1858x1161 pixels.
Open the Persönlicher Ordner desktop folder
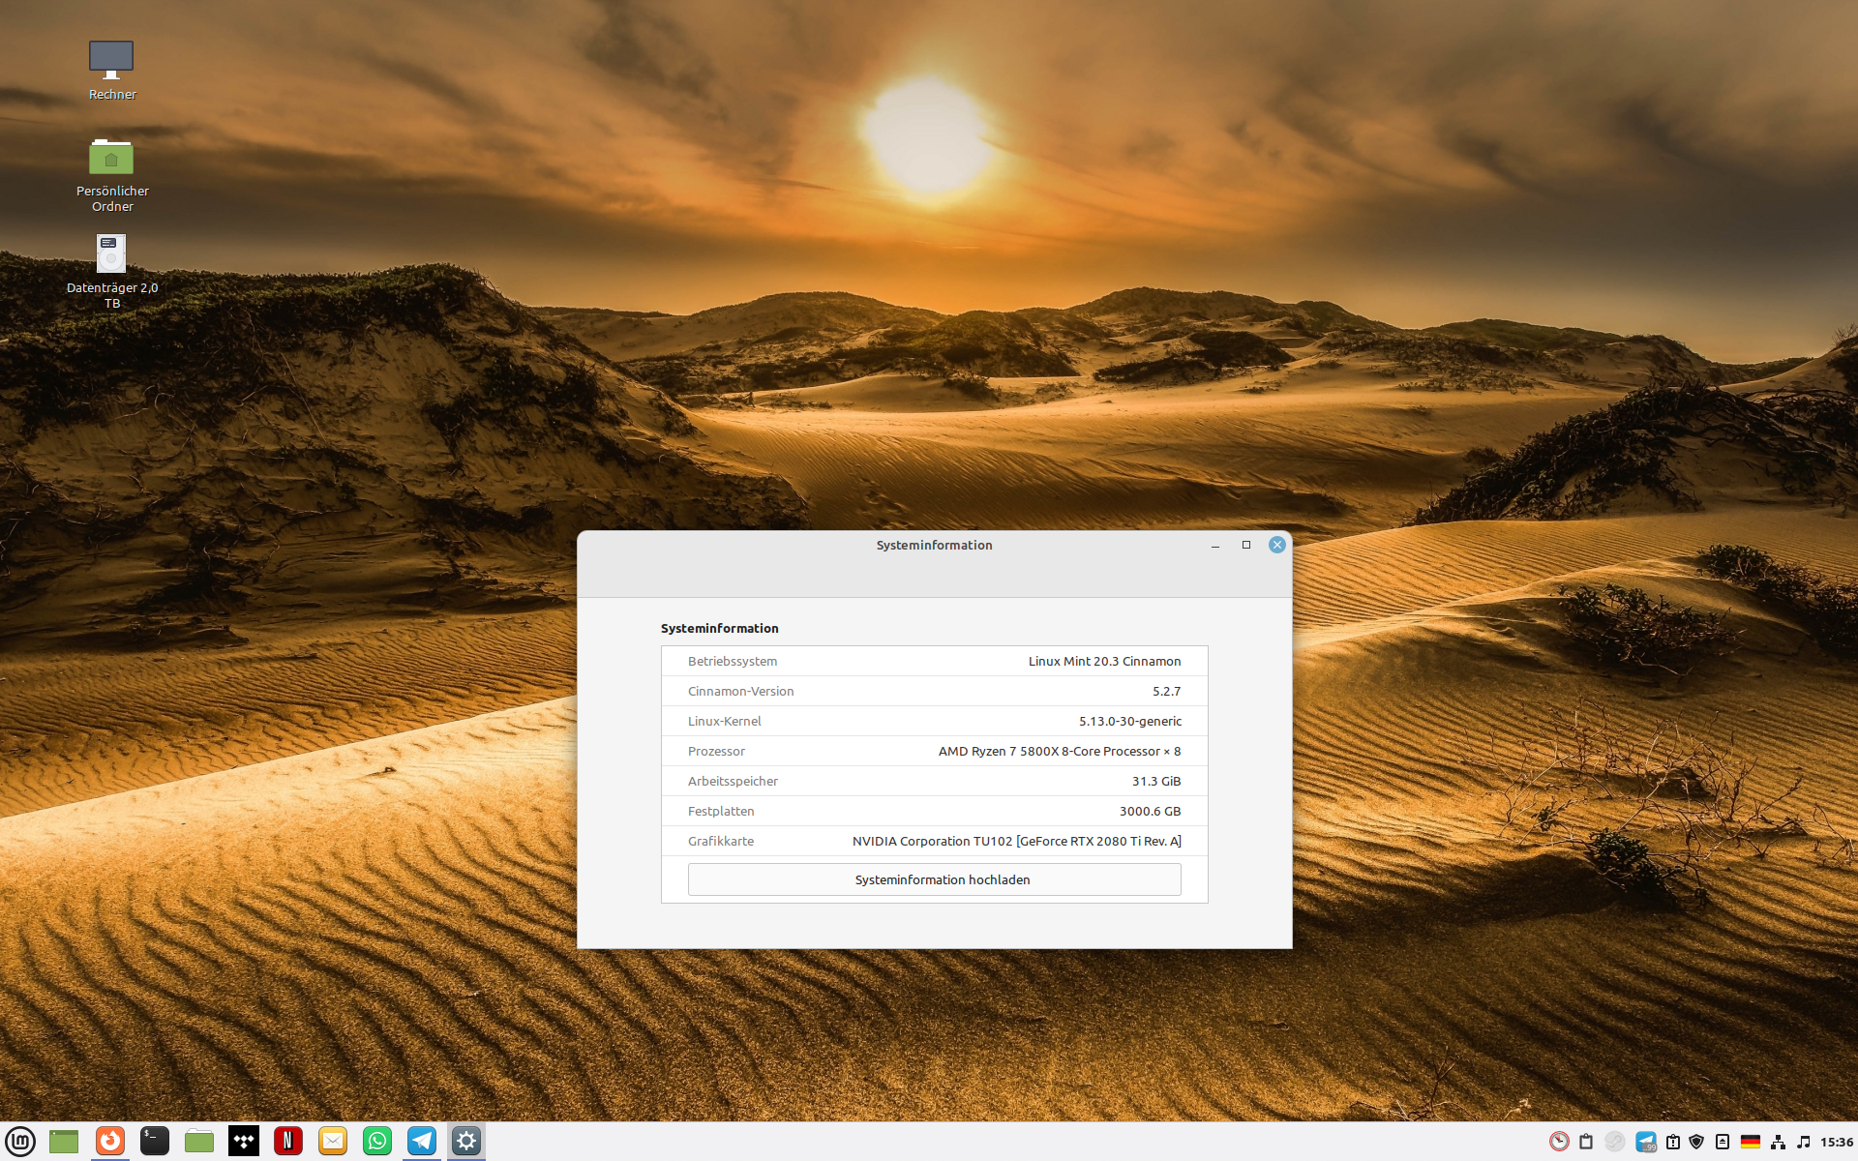tap(111, 158)
